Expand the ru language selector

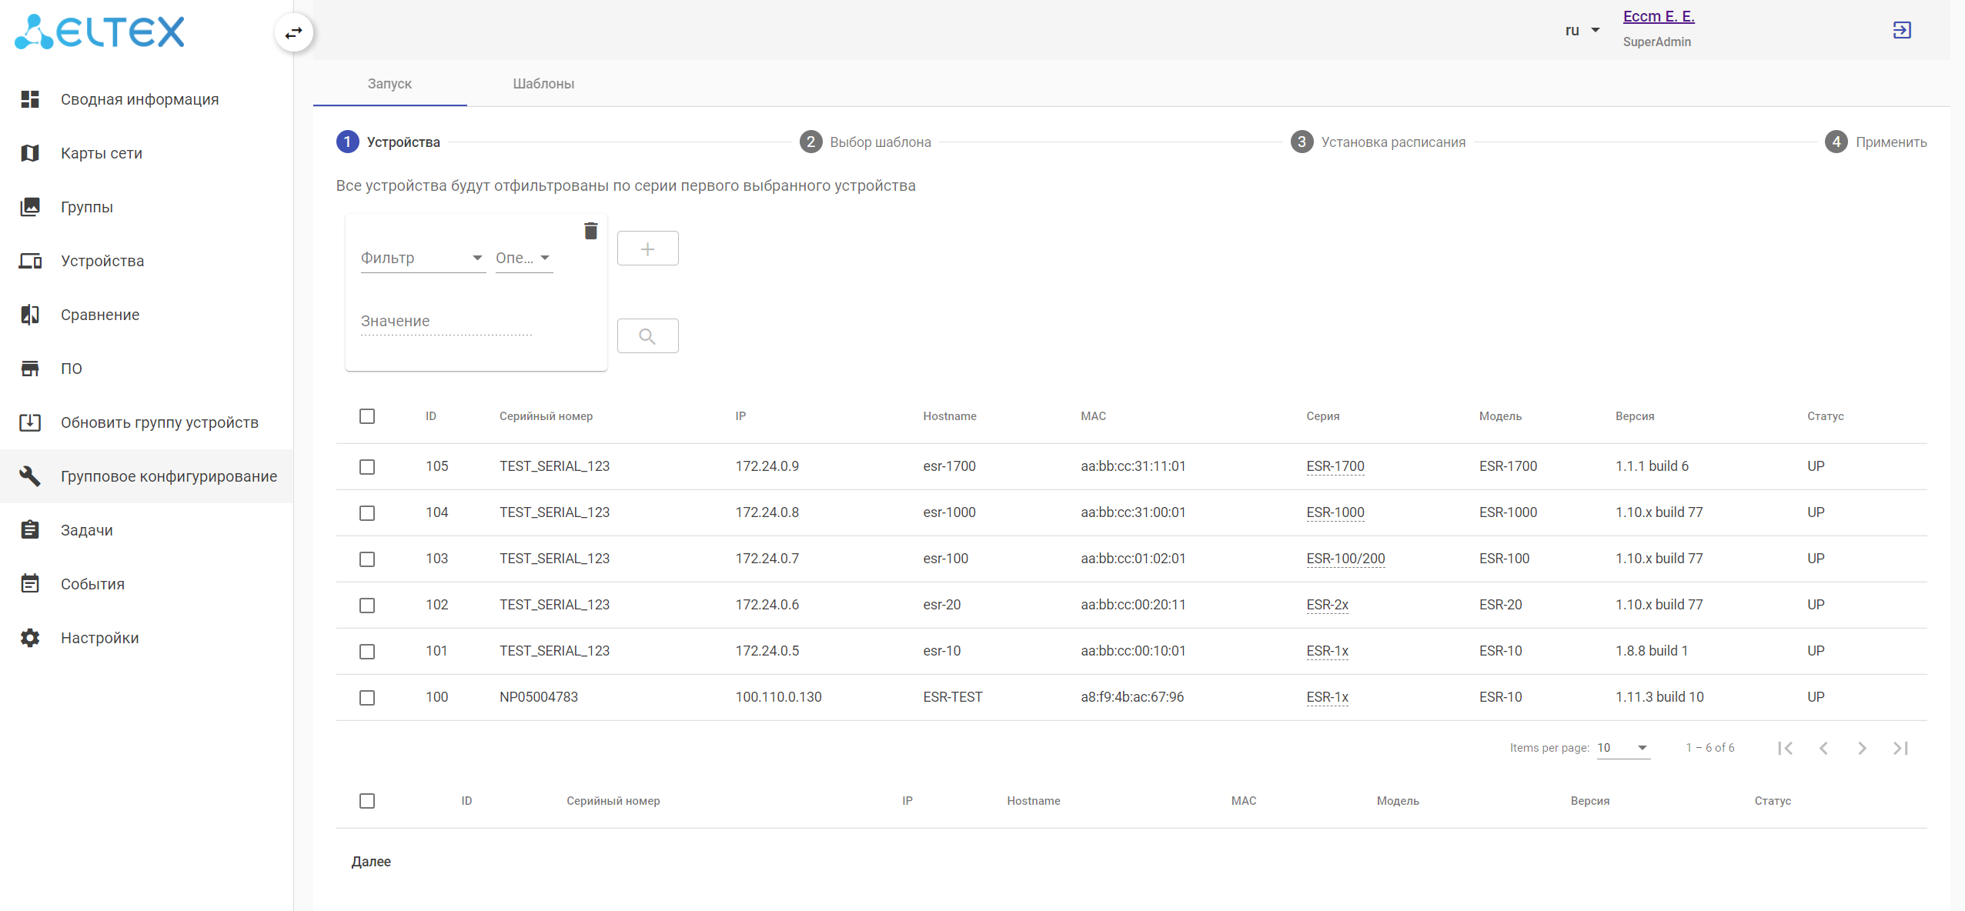pyautogui.click(x=1582, y=31)
